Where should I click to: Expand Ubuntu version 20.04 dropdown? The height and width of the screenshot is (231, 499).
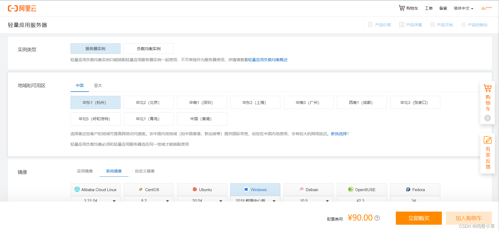tap(202, 199)
